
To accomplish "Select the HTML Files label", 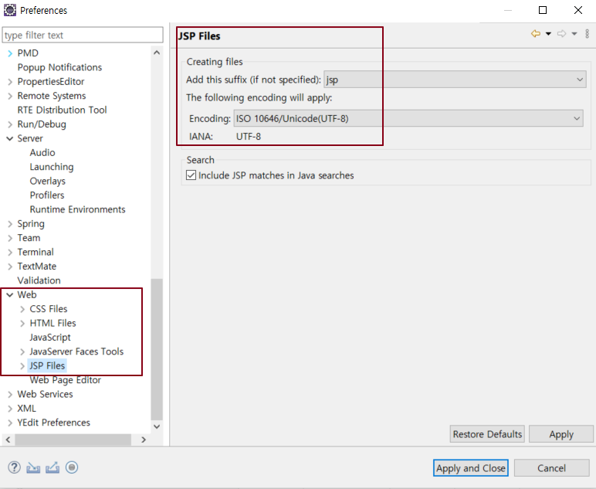I will click(52, 323).
